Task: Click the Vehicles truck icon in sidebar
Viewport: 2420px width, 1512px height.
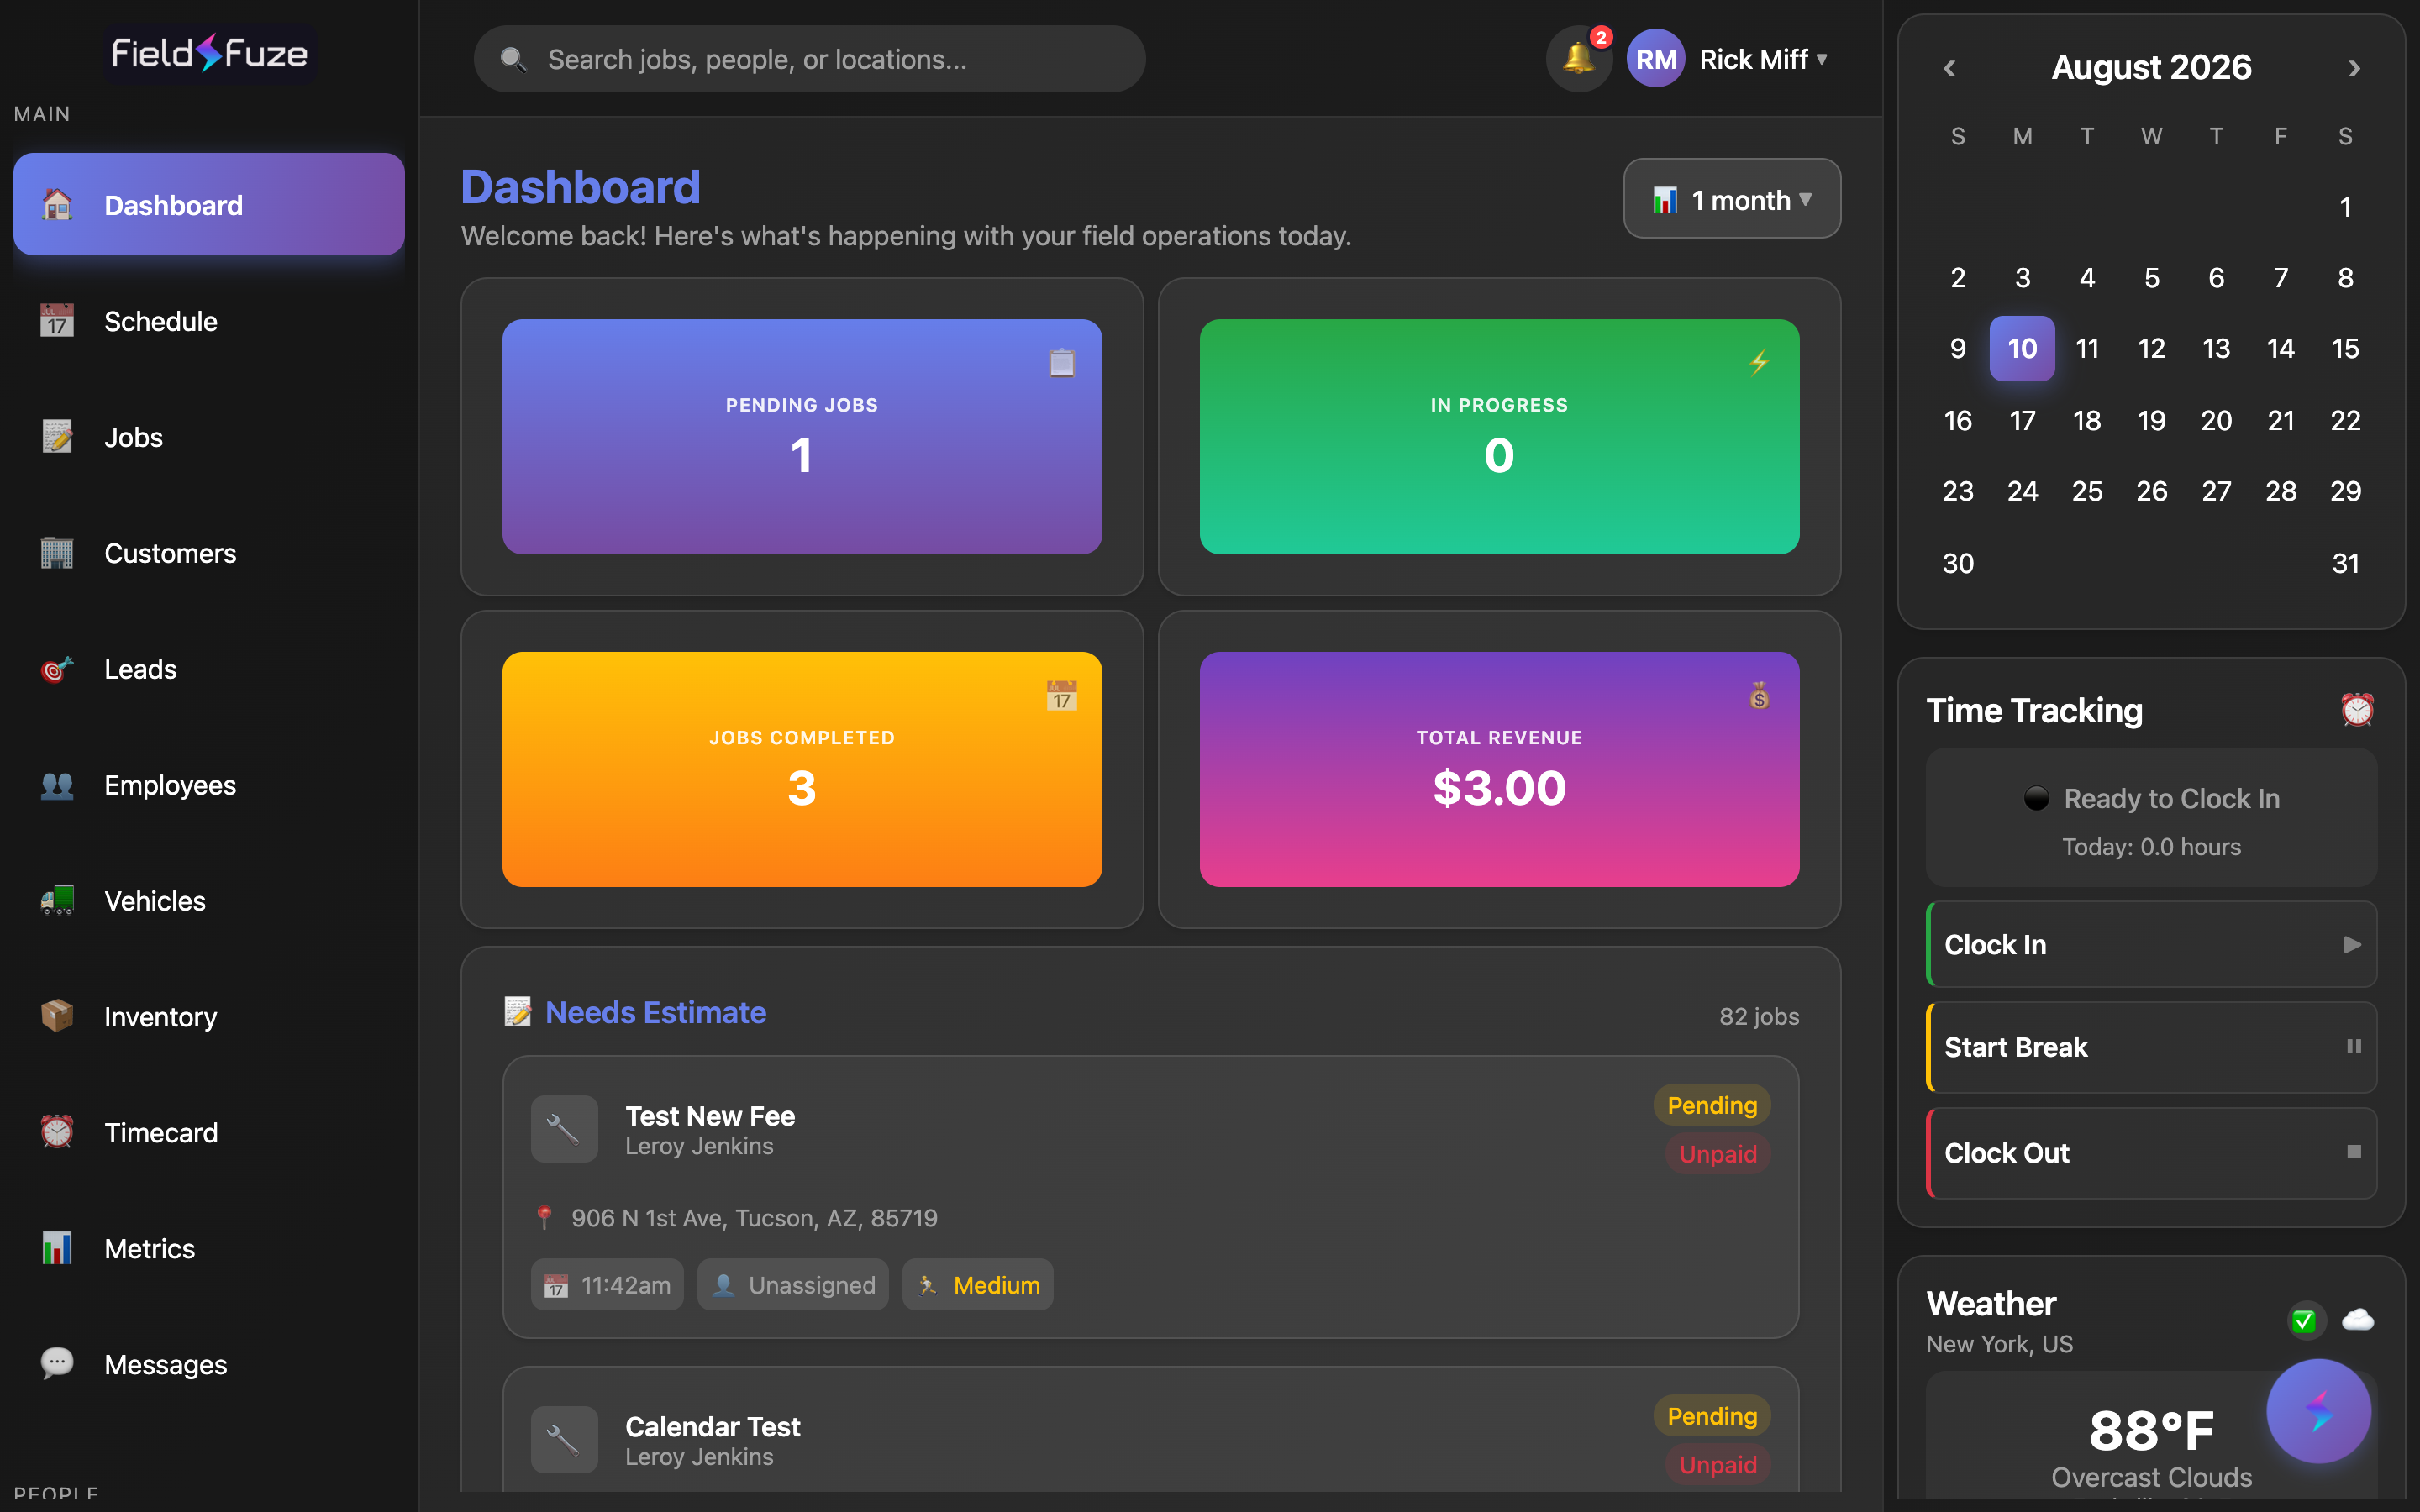Action: click(x=57, y=901)
